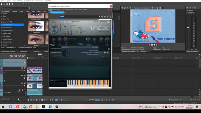Viewport: 201px width, 113px height.
Task: Select Image Mapper plug-in
Action: (x=8, y=39)
